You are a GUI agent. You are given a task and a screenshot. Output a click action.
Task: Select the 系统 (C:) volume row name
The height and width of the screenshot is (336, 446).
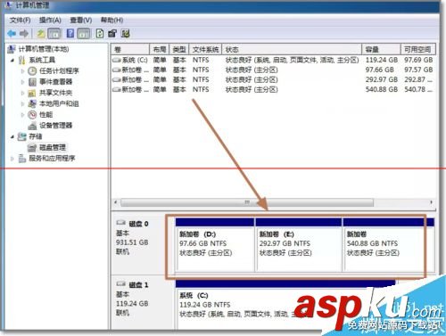[x=135, y=61]
